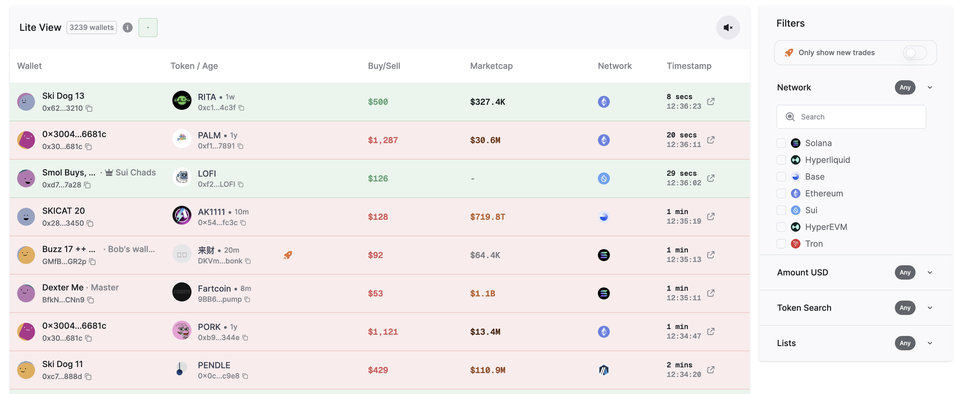The height and width of the screenshot is (394, 959).
Task: Enable the Ethereum network filter checkbox
Action: click(781, 193)
